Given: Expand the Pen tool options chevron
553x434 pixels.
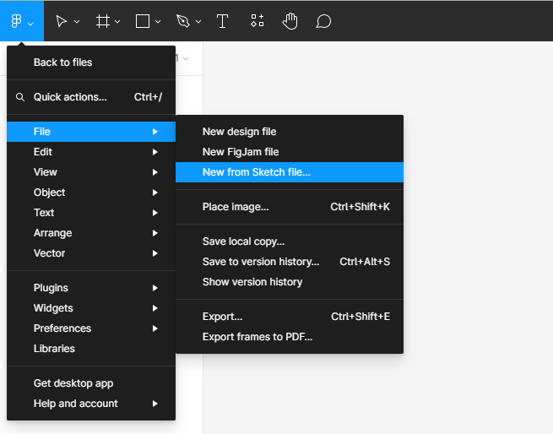Looking at the screenshot, I should click(198, 21).
